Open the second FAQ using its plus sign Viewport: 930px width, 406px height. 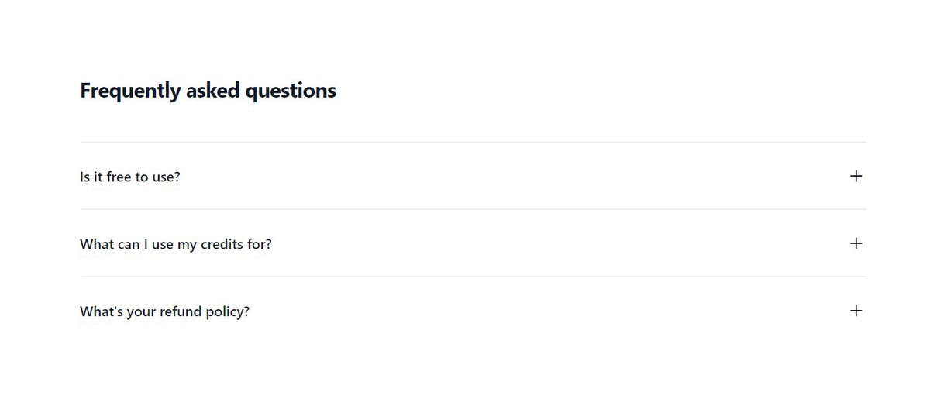click(856, 243)
